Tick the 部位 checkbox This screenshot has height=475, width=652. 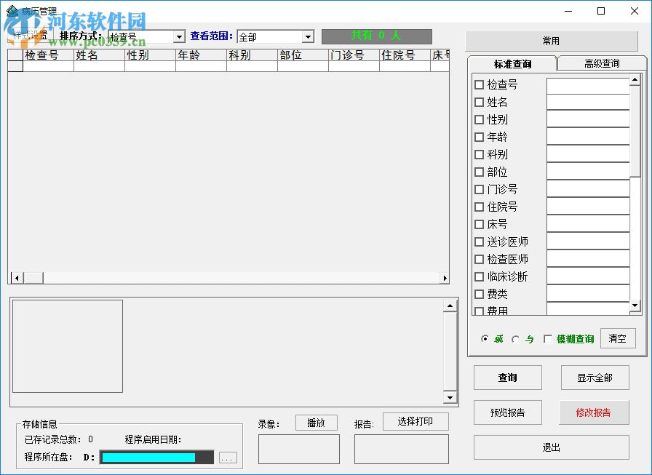tap(479, 172)
